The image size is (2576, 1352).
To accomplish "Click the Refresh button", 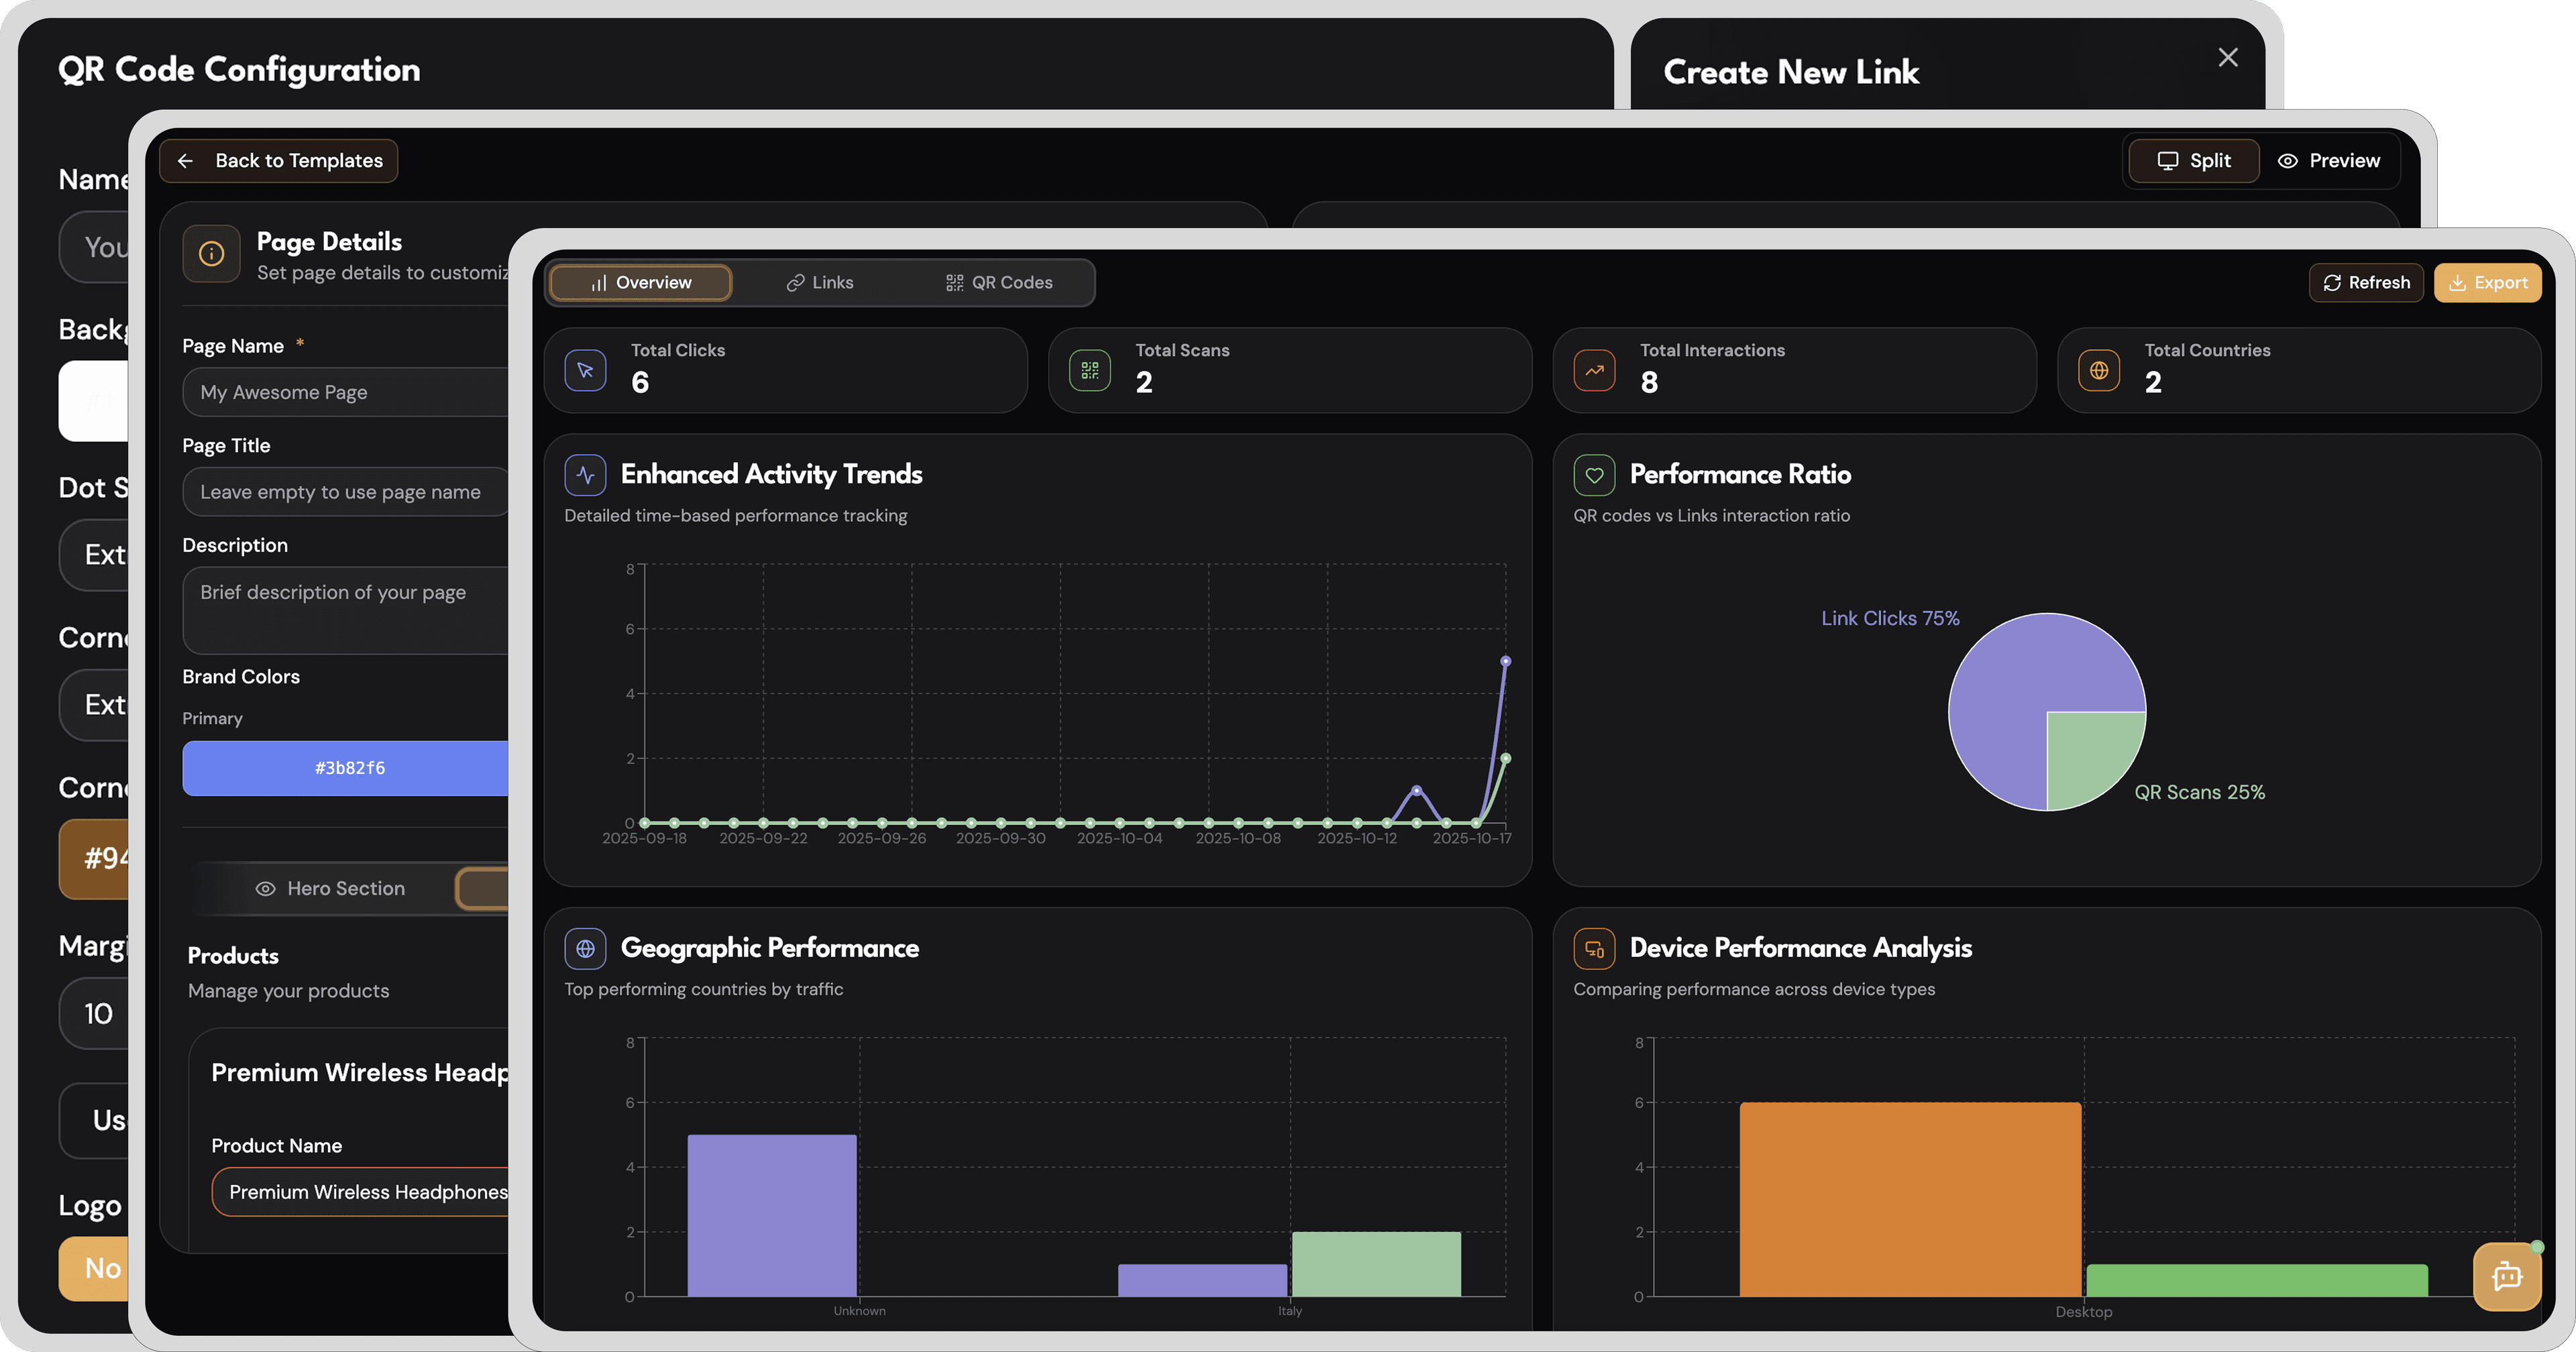I will (x=2366, y=283).
